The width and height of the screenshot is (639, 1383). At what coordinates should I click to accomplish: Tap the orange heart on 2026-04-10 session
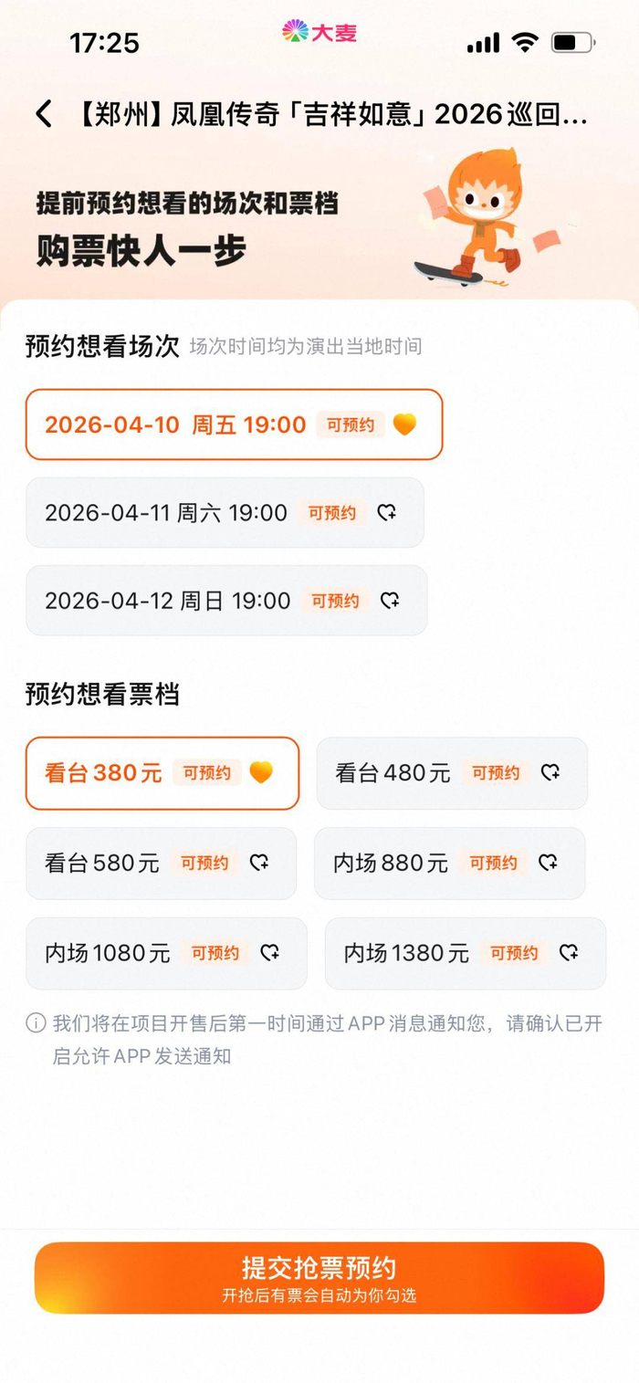pyautogui.click(x=404, y=424)
